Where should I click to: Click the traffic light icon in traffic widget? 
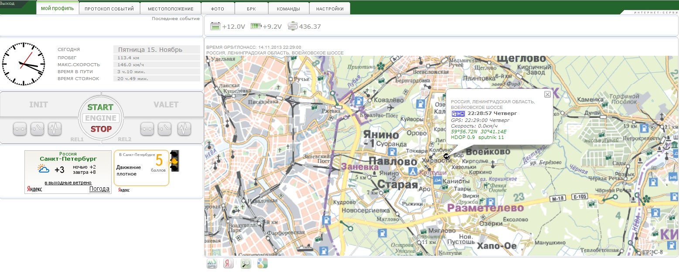(x=175, y=161)
